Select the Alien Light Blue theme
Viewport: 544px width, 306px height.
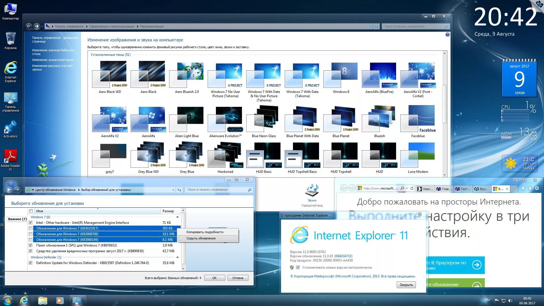(187, 122)
